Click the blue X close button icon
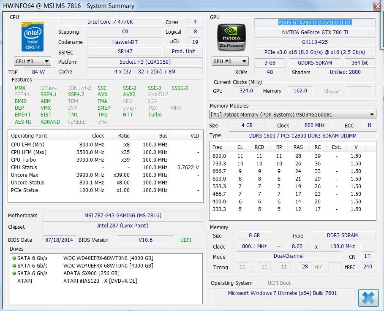 pyautogui.click(x=368, y=297)
